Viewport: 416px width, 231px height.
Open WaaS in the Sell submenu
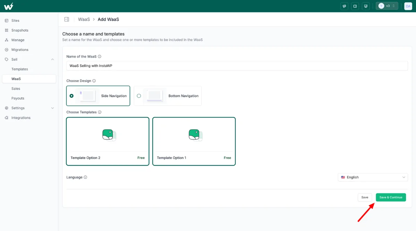coord(29,79)
